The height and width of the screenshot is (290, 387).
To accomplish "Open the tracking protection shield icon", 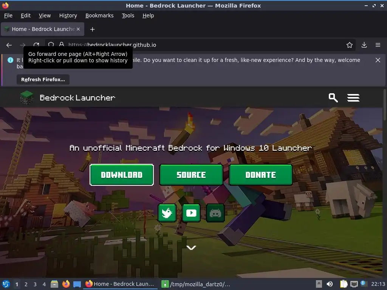I will point(51,45).
